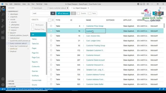This screenshot has width=166, height=93.
Task: Split the editor right
Action: (160, 8)
